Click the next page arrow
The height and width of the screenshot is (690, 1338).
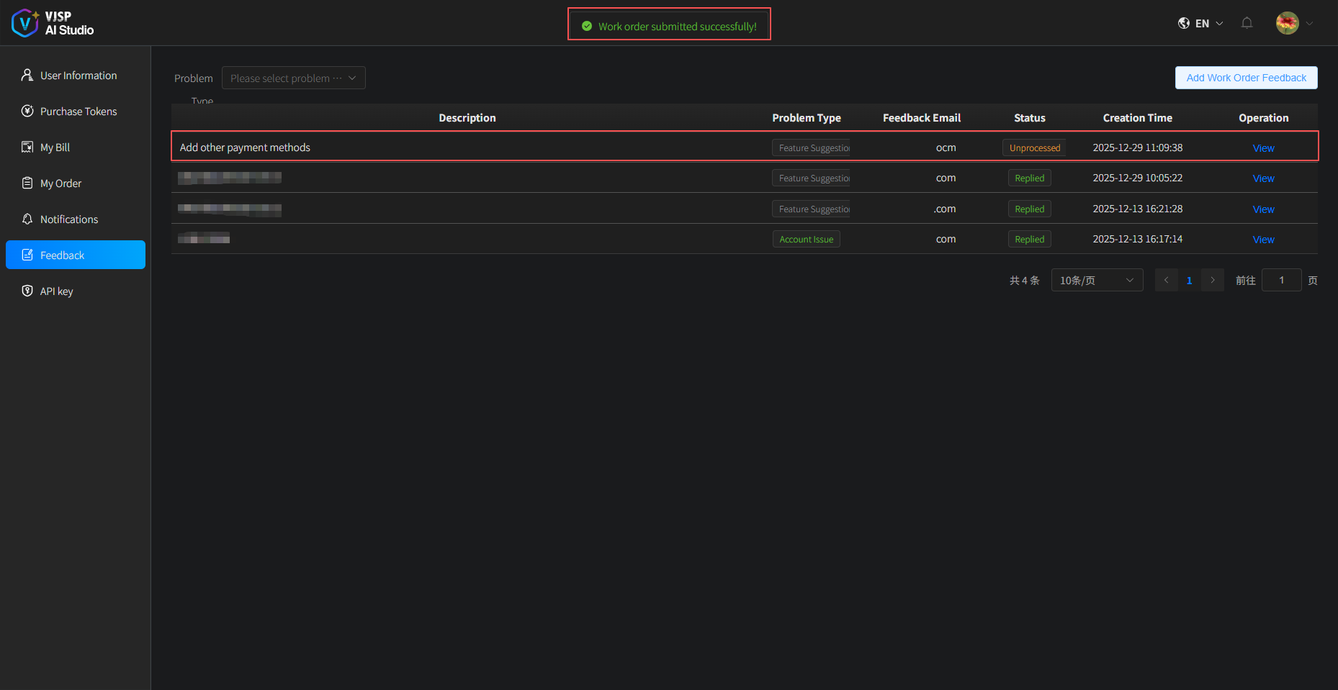point(1213,280)
